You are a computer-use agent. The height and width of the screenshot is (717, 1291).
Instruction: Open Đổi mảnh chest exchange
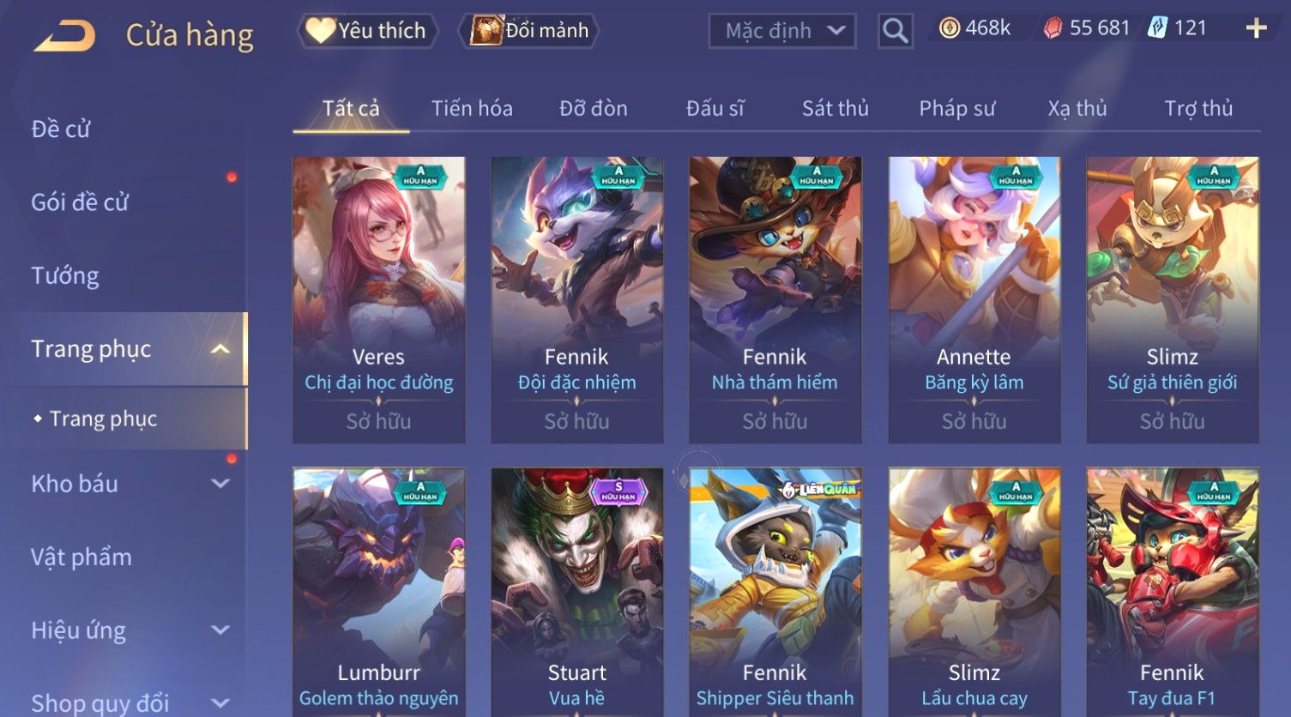click(x=530, y=31)
